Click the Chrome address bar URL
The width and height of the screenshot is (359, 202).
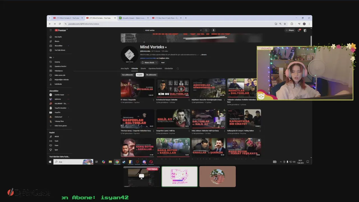(x=84, y=24)
